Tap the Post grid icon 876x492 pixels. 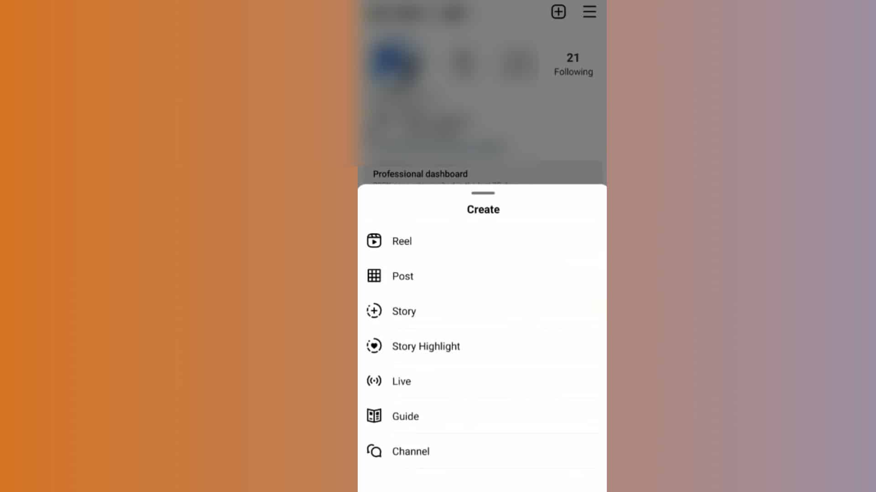374,276
